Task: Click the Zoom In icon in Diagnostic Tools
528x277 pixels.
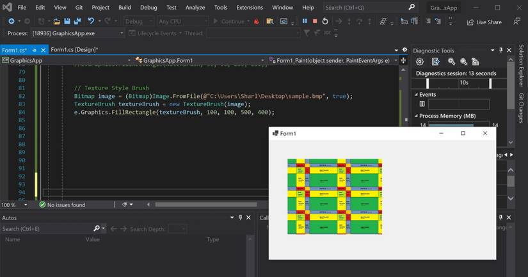Action: click(x=452, y=61)
